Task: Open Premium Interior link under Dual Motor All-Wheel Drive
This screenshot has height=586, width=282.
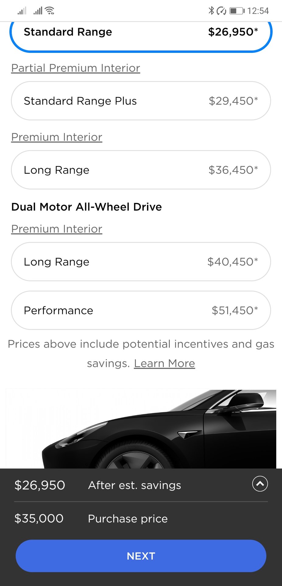Action: [57, 229]
